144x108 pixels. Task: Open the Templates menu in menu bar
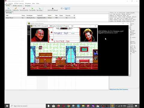tap(28, 4)
